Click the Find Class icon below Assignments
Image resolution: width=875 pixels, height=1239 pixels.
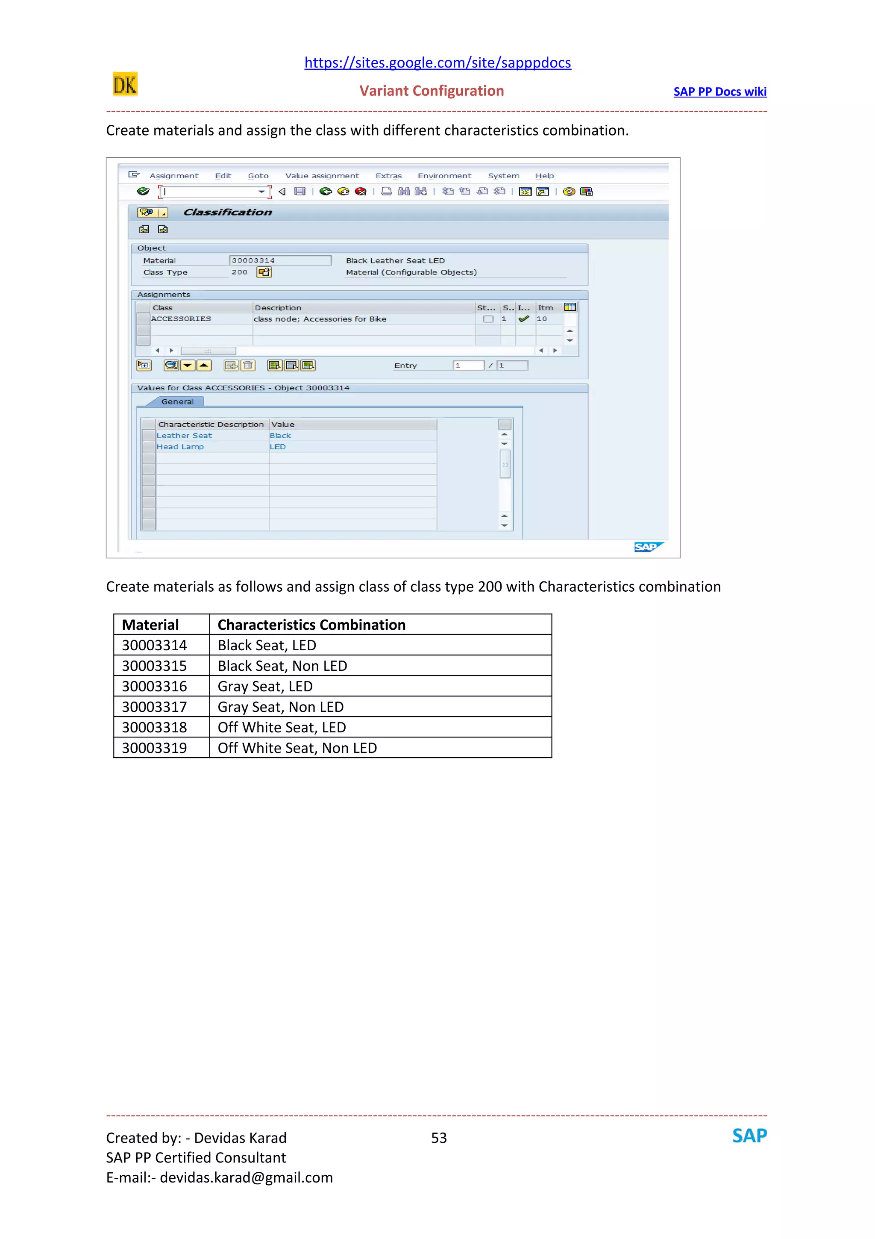171,366
